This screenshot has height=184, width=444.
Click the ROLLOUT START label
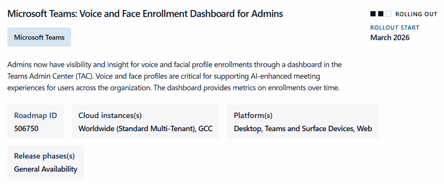pos(395,28)
